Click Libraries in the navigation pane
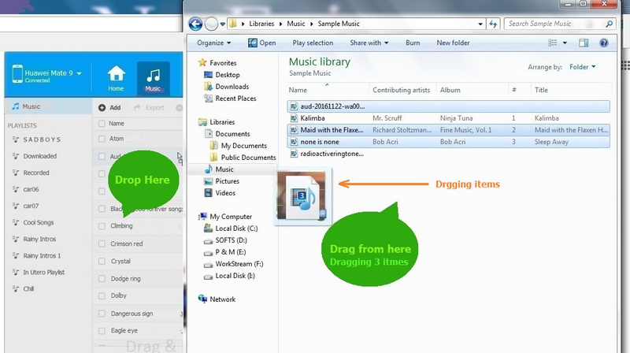Screen dimensions: 630x353 coord(222,122)
